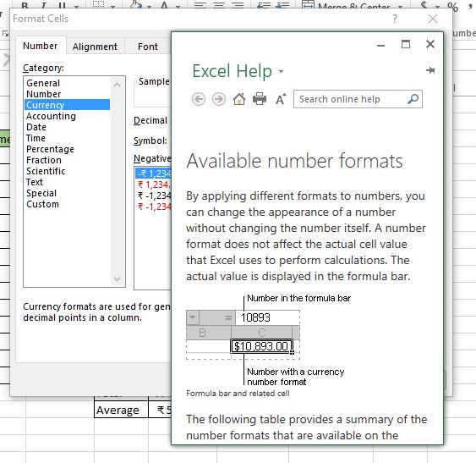The width and height of the screenshot is (476, 463).
Task: Click the search magnifier in Excel Help
Action: (x=413, y=99)
